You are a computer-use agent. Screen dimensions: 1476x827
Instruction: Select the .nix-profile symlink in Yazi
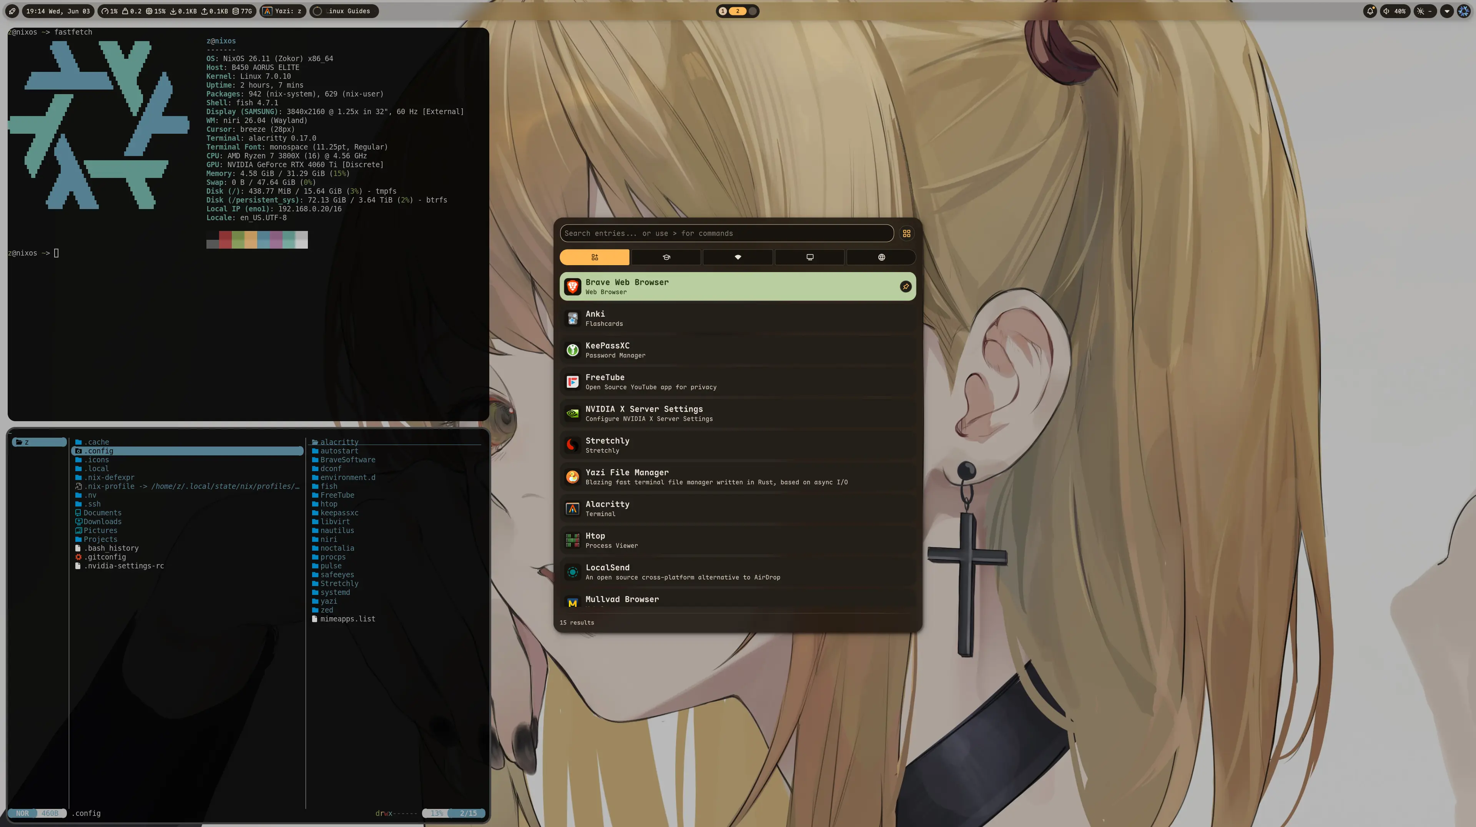187,486
